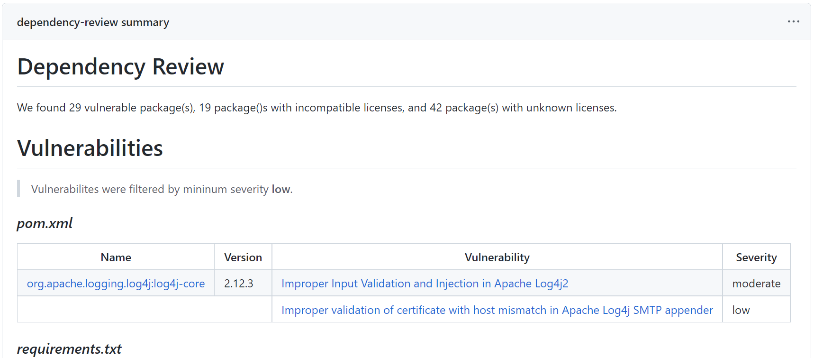Click the low severity cell
Screen dimensions: 814x358
756,310
